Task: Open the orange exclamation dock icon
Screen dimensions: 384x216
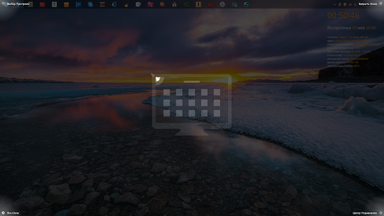Action: (199, 4)
